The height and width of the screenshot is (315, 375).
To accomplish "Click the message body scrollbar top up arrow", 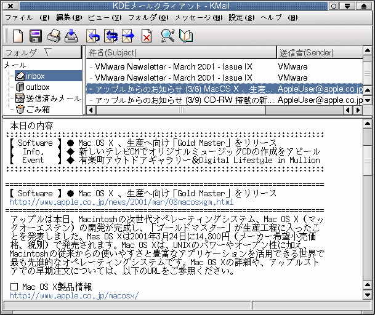I will [x=368, y=124].
